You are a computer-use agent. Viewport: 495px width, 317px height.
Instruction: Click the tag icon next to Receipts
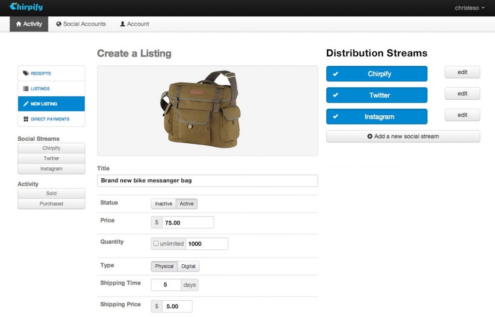tap(26, 74)
